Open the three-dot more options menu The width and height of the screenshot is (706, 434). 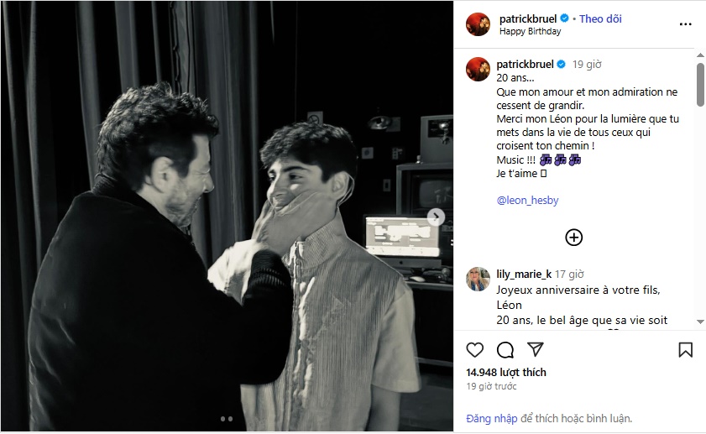pyautogui.click(x=685, y=24)
